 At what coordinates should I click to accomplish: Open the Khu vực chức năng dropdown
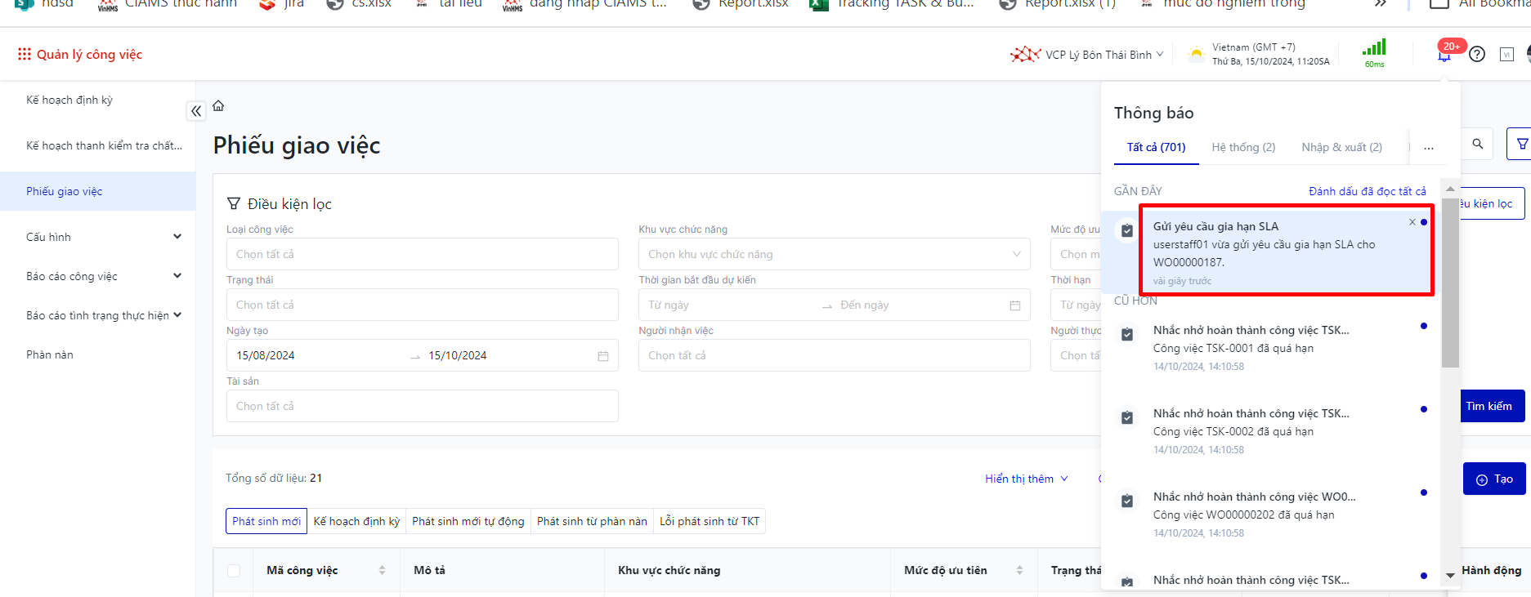pyautogui.click(x=834, y=254)
